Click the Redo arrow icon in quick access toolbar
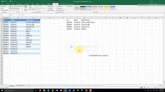The width and height of the screenshot is (165, 92). coord(8,1)
